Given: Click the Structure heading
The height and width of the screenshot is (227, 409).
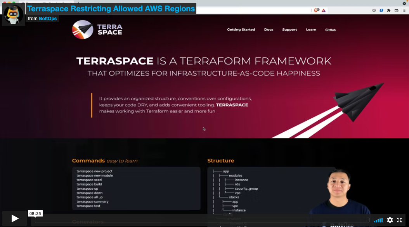Looking at the screenshot, I should coord(221,161).
